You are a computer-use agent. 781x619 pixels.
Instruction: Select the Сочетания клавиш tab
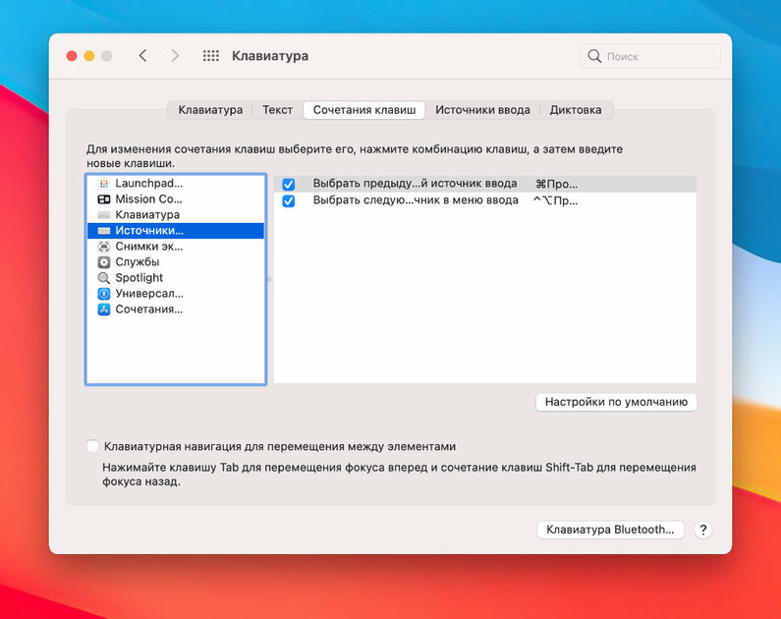pyautogui.click(x=364, y=110)
